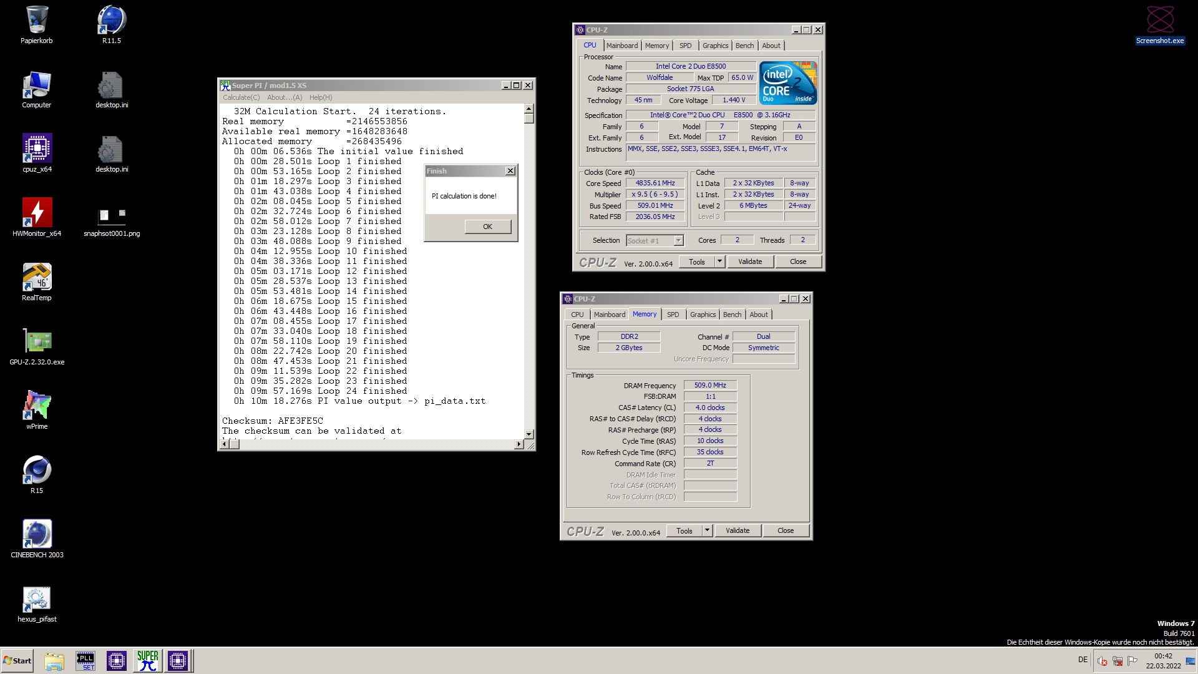Click the Core Speed 4835.61 MHz value
1198x674 pixels.
pos(655,183)
